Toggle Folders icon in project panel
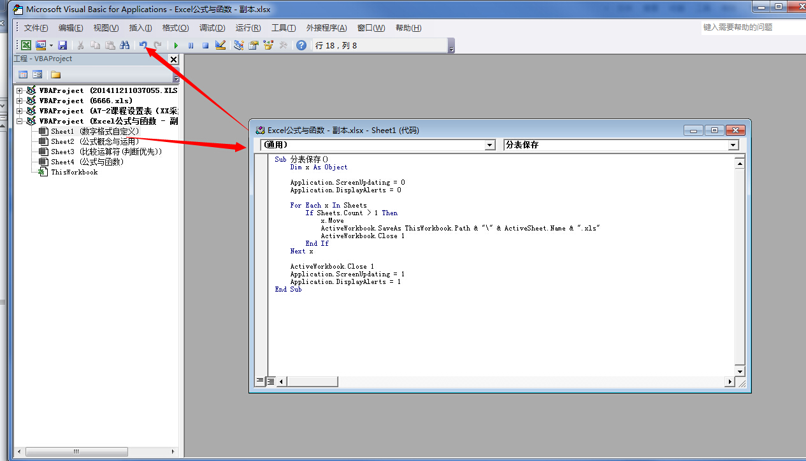Screen dimensions: 806x461 (x=55, y=74)
